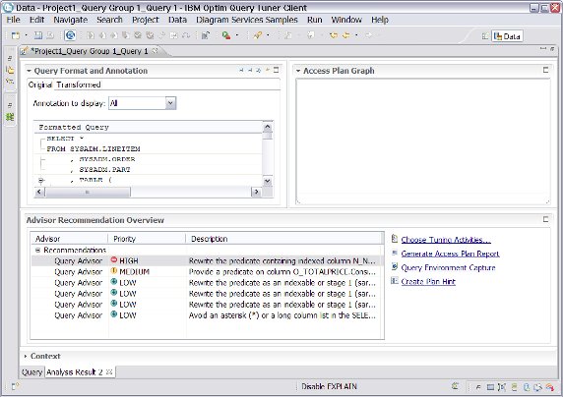Collapse the Access Plan Graph section
The image size is (563, 397).
tap(298, 71)
